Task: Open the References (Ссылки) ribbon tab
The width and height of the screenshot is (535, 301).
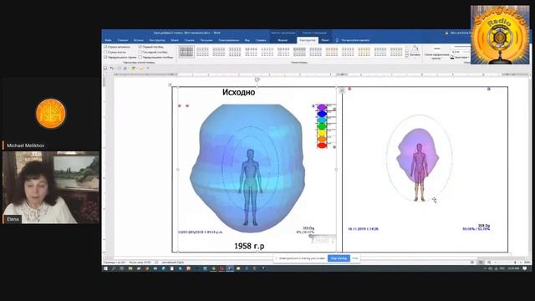Action: [x=190, y=40]
